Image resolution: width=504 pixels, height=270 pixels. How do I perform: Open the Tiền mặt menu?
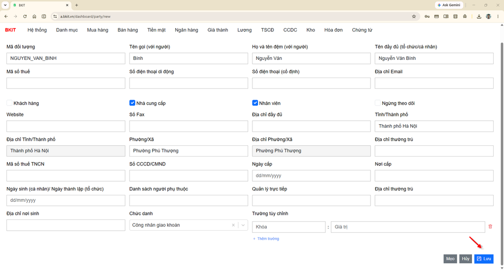157,30
